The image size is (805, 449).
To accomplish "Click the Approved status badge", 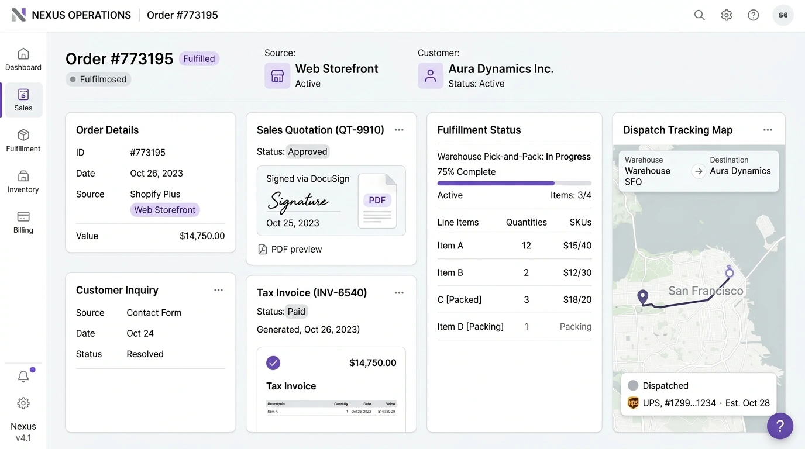I will (x=308, y=151).
